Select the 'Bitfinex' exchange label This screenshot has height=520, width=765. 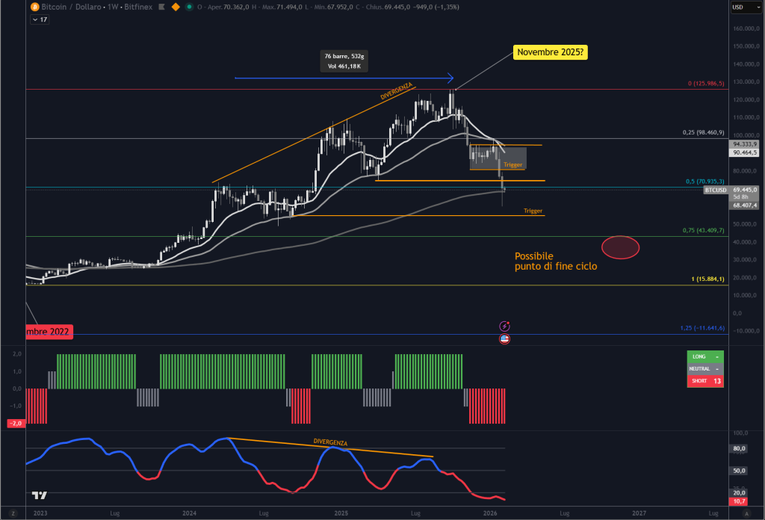tap(137, 7)
